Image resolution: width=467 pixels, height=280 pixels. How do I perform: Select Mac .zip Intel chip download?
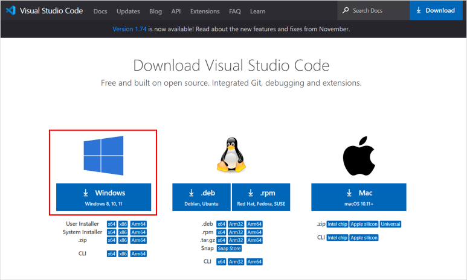coord(338,224)
